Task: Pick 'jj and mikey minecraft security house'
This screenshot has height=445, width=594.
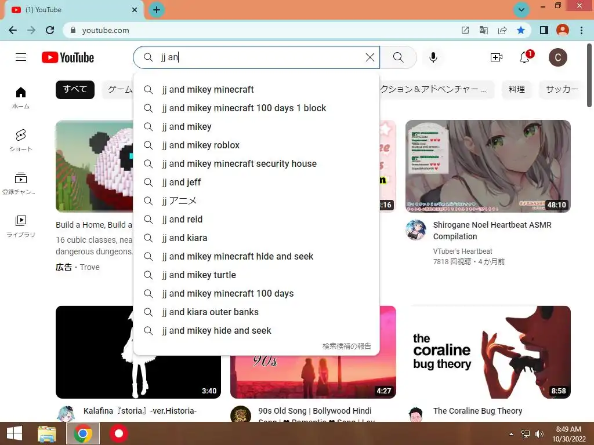Action: [x=256, y=163]
